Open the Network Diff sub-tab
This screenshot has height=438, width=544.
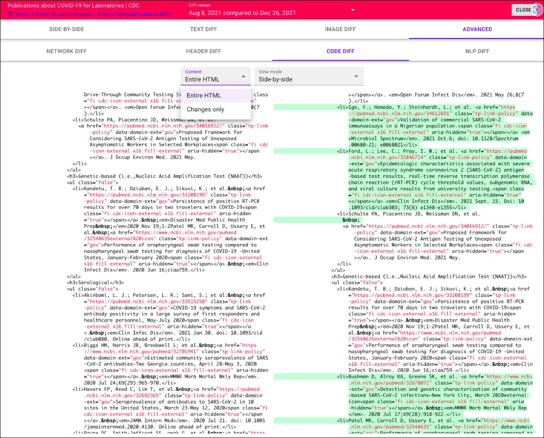66,51
